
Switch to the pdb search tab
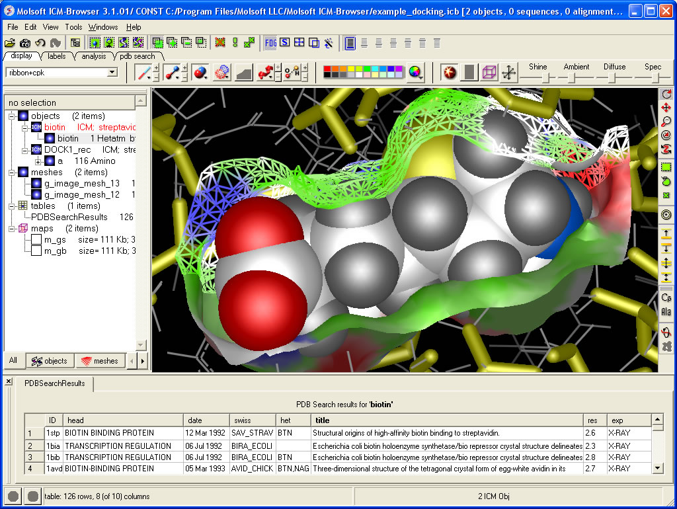(137, 56)
